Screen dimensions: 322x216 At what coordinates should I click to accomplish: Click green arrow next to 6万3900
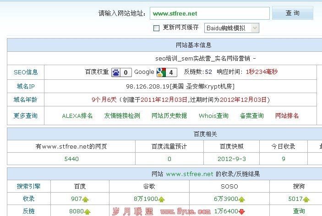click(x=241, y=199)
